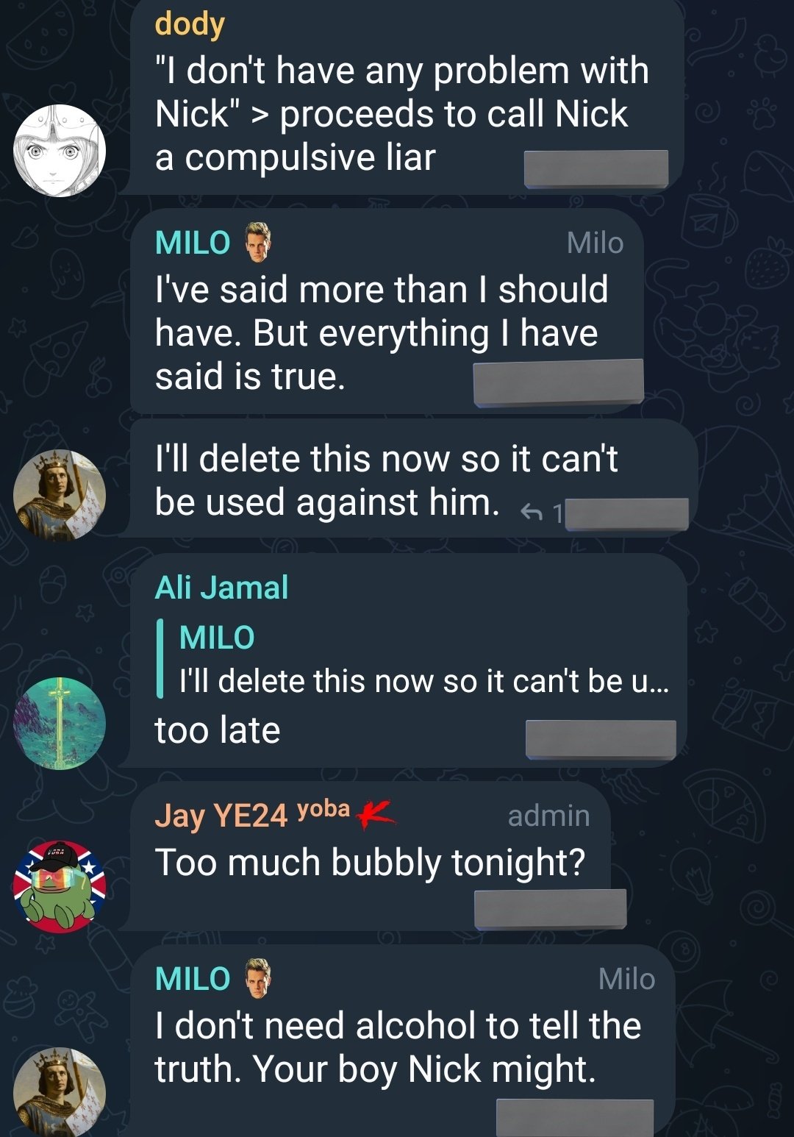
Task: Tap the reply arrow icon on delete message
Action: pyautogui.click(x=531, y=512)
